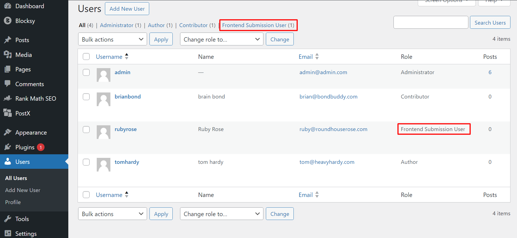Open Plugins using the plug icon

coord(8,147)
